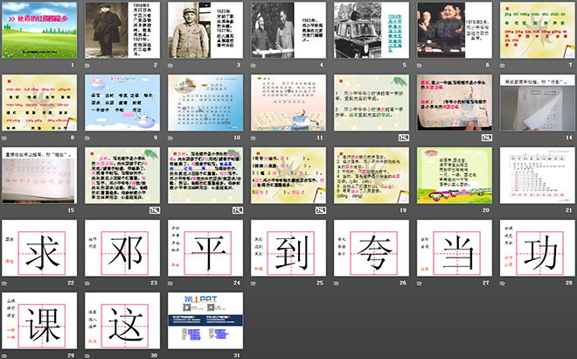This screenshot has height=359, width=577.
Task: Select slide 11 pink cartoon reader thumbnail
Action: coord(288,102)
